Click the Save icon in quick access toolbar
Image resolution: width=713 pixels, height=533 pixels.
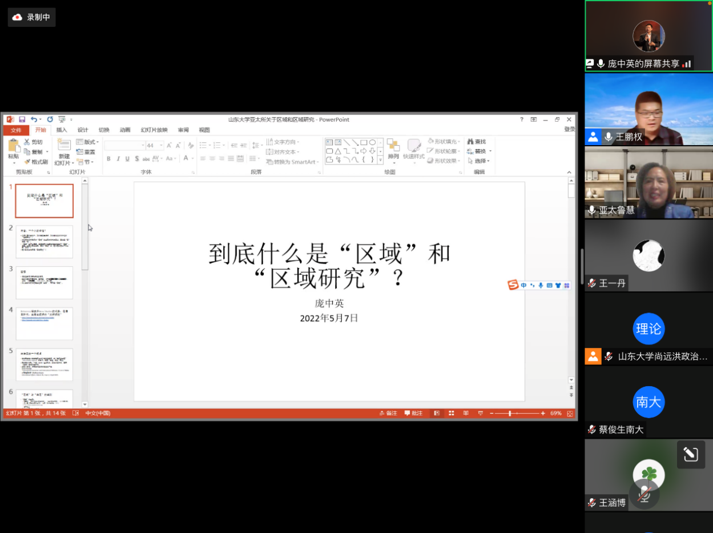(22, 119)
